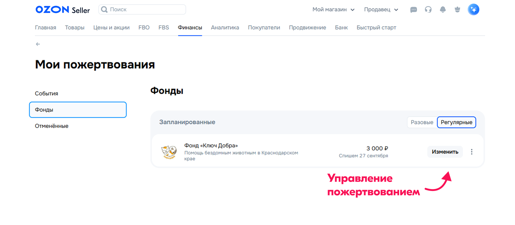Click the Изменить button

point(445,152)
